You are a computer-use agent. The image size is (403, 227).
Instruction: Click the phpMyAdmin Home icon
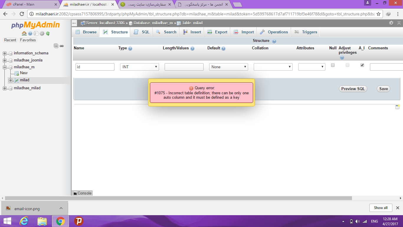click(x=24, y=33)
